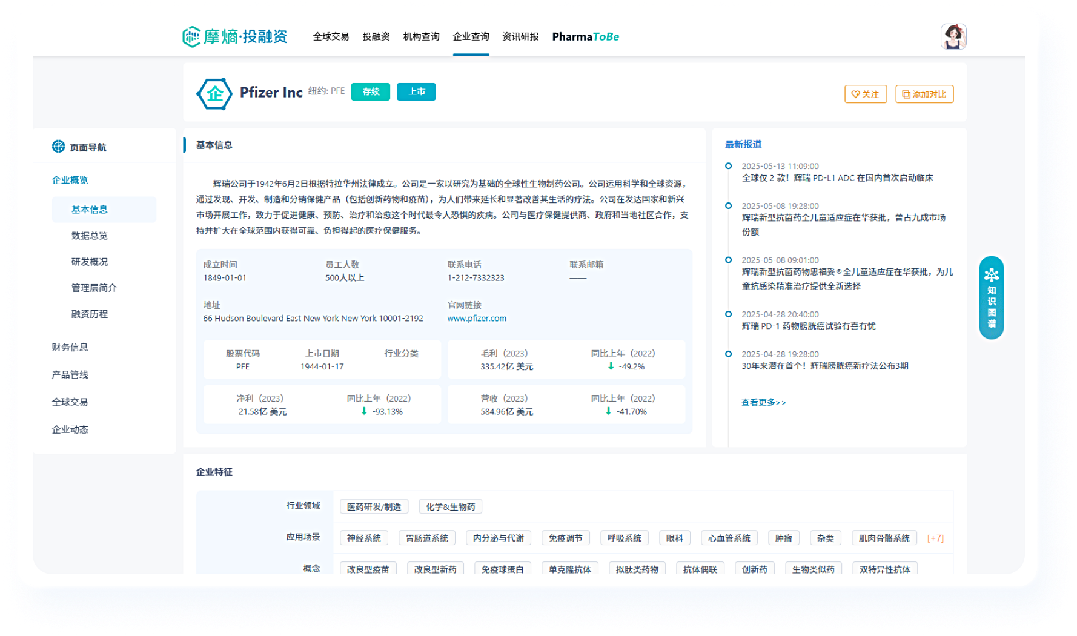
Task: Open news 辉瑞 PD-1 药物膀胱癌试验
Action: tap(808, 326)
